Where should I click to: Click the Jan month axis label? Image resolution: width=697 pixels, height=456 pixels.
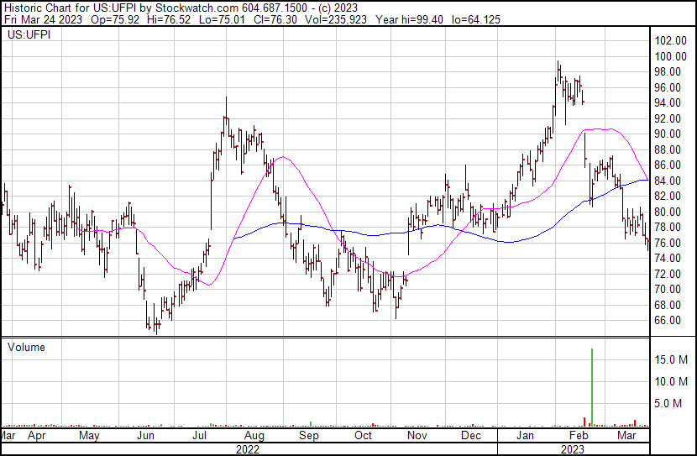point(526,436)
